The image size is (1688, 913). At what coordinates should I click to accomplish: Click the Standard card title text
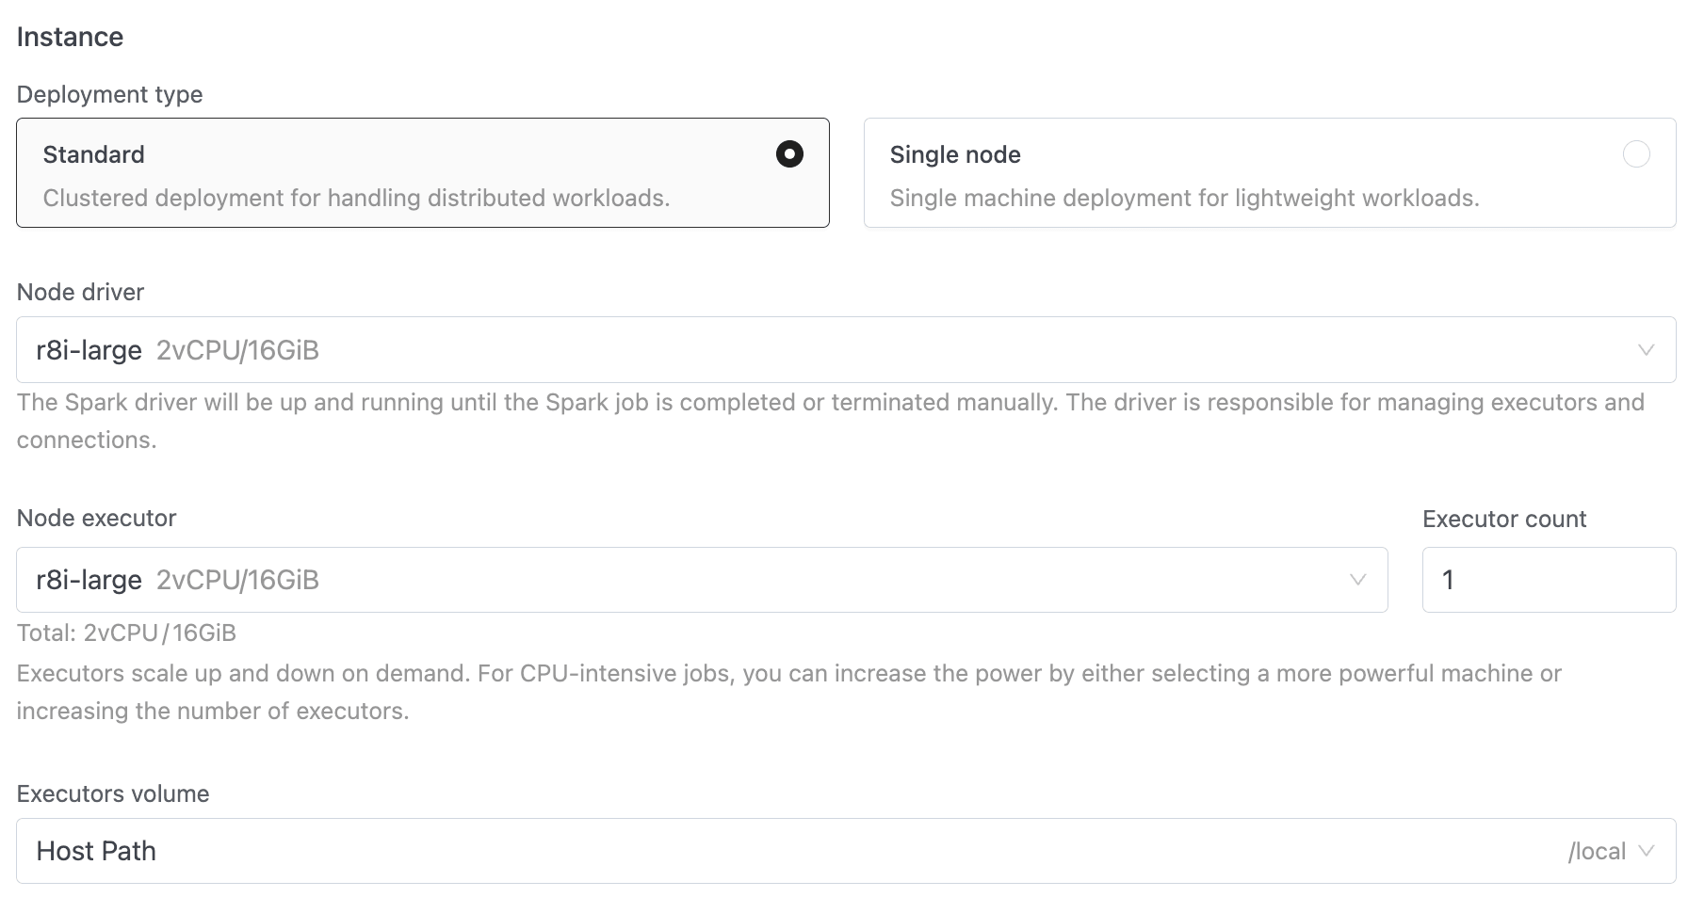tap(93, 154)
